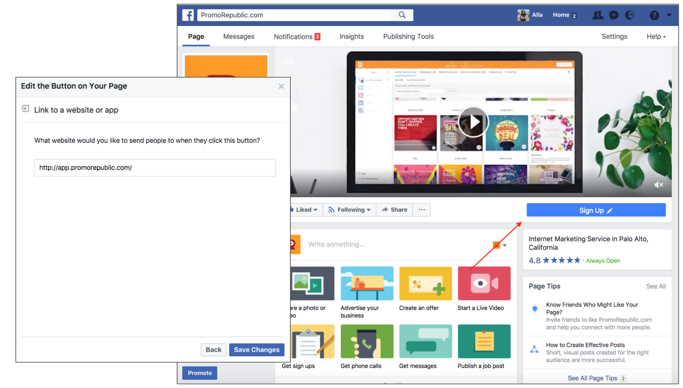Screen dimensions: 683x388
Task: Open the Notifications tab
Action: point(297,36)
